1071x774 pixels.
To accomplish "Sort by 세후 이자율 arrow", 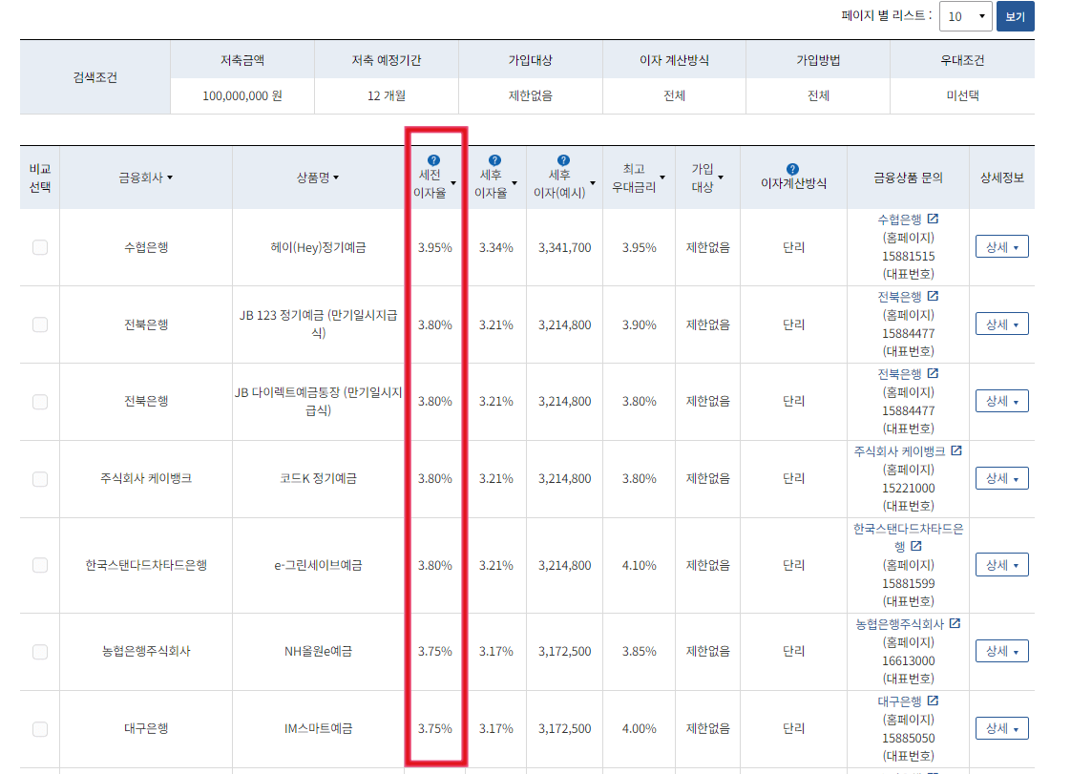I will (x=514, y=183).
